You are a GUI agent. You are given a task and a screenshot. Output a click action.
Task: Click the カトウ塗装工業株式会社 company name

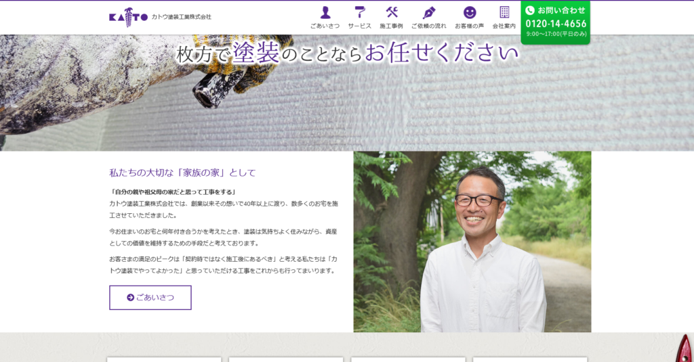coord(181,17)
